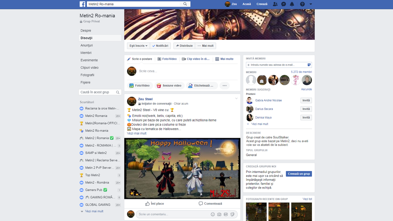
Task: Open the Messenger icon in the top bar
Action: click(x=283, y=4)
